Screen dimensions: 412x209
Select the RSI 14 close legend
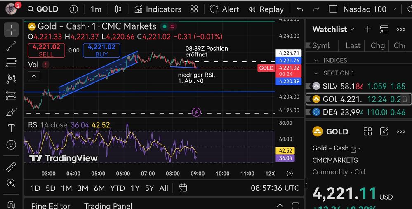point(47,125)
